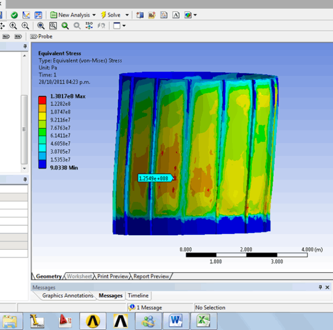Switch to the Report Preview tab
Screen dimensions: 333x330
[x=151, y=276]
